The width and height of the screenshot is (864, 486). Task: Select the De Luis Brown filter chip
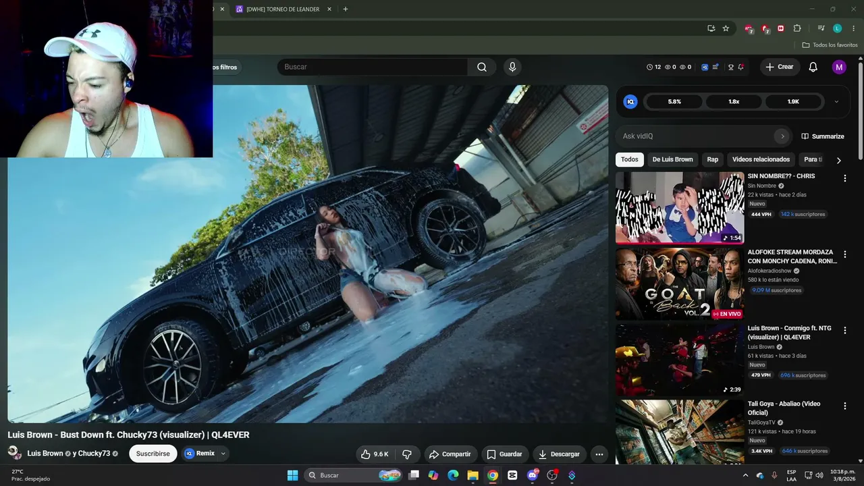point(672,160)
